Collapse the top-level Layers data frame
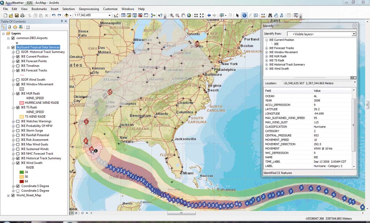This screenshot has width=370, height=223. click(x=4, y=34)
